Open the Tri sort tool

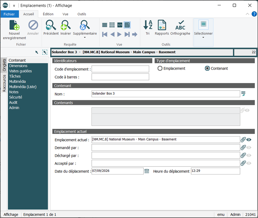[148, 27]
